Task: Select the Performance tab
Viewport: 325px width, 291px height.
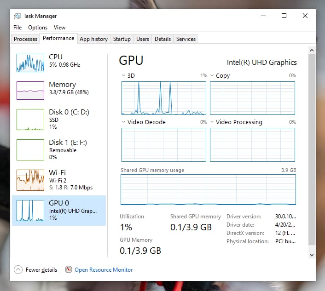Action: click(58, 38)
